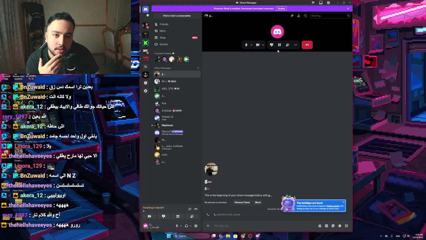Click the flag icon in title bar
Viewport: 426px width, 240px height.
(x=313, y=3)
